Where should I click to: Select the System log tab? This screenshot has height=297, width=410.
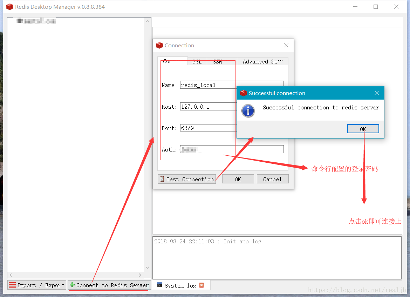[180, 285]
